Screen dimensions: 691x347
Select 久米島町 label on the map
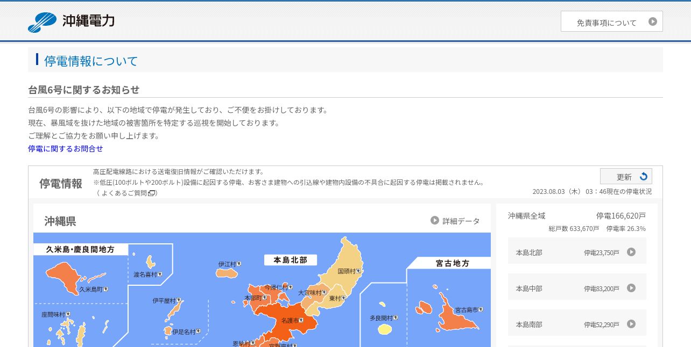coord(91,289)
